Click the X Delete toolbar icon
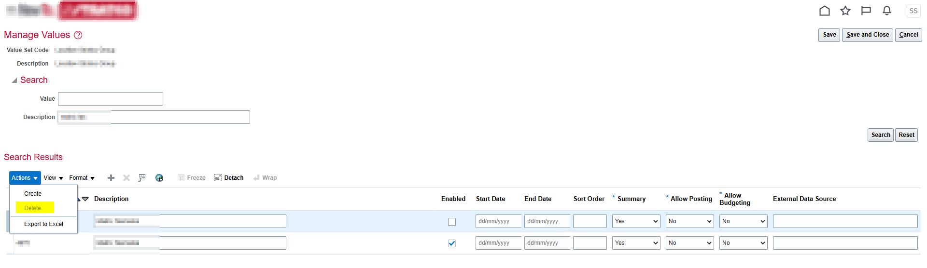 tap(126, 178)
